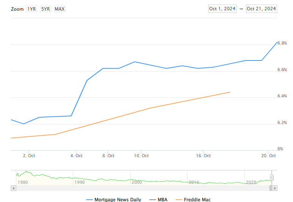Click the navigator scrollbar right arrow
The width and height of the screenshot is (293, 202).
coord(275,188)
